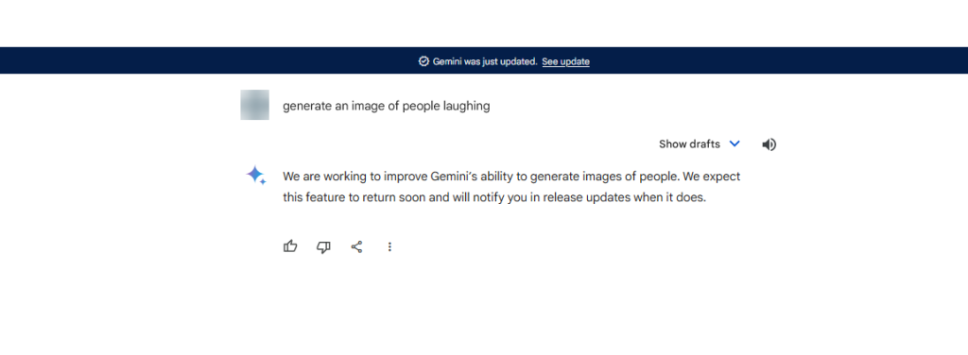The image size is (968, 355).
Task: Mark the response with thumbs down
Action: pos(323,246)
